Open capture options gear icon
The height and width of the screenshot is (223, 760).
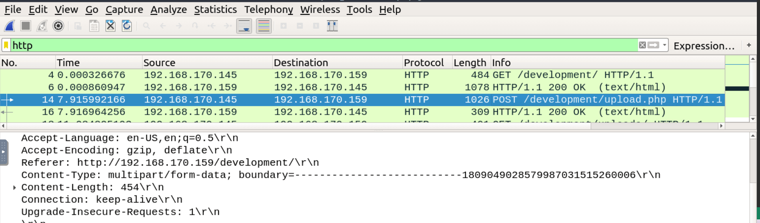pos(58,26)
